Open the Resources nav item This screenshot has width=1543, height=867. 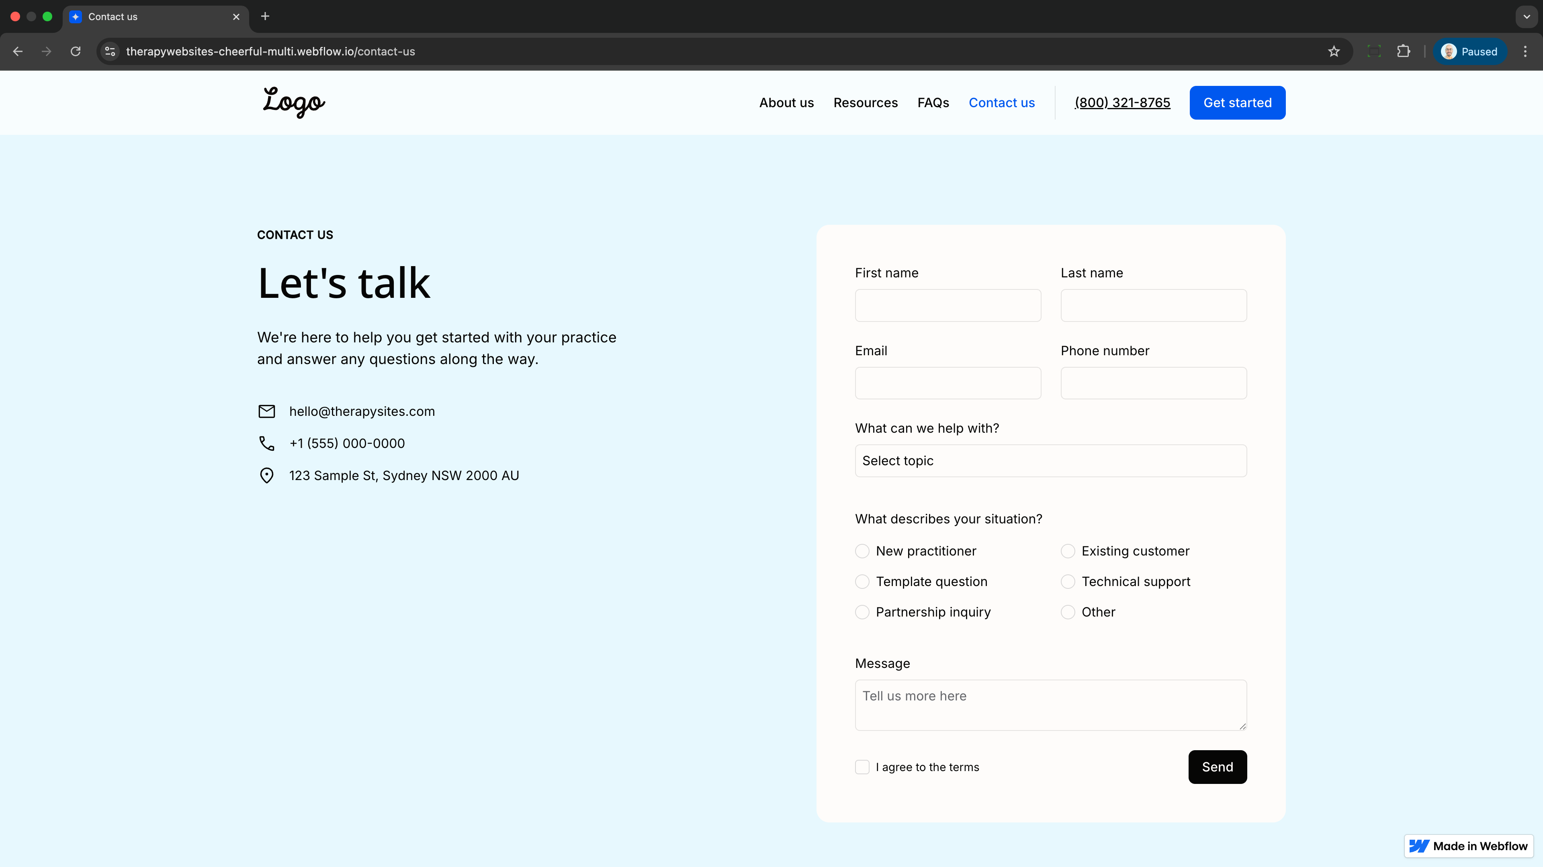pyautogui.click(x=865, y=102)
